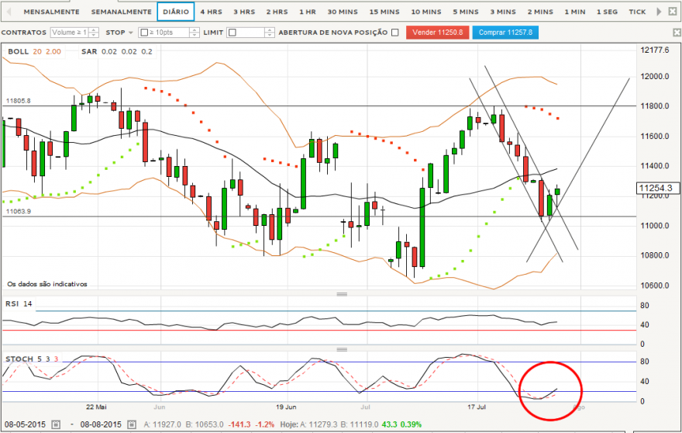The image size is (682, 433).
Task: Click the 17 Jul date axis label
Action: [477, 407]
